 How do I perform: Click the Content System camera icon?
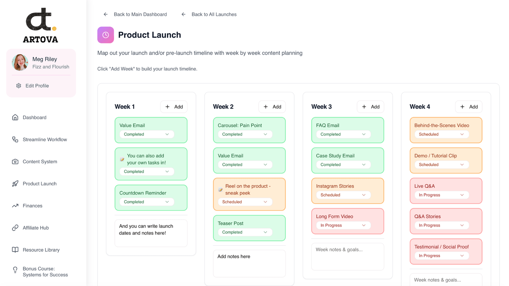click(x=15, y=162)
